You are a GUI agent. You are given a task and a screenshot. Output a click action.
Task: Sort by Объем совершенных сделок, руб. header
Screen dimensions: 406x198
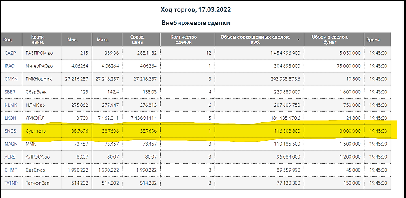(x=259, y=40)
